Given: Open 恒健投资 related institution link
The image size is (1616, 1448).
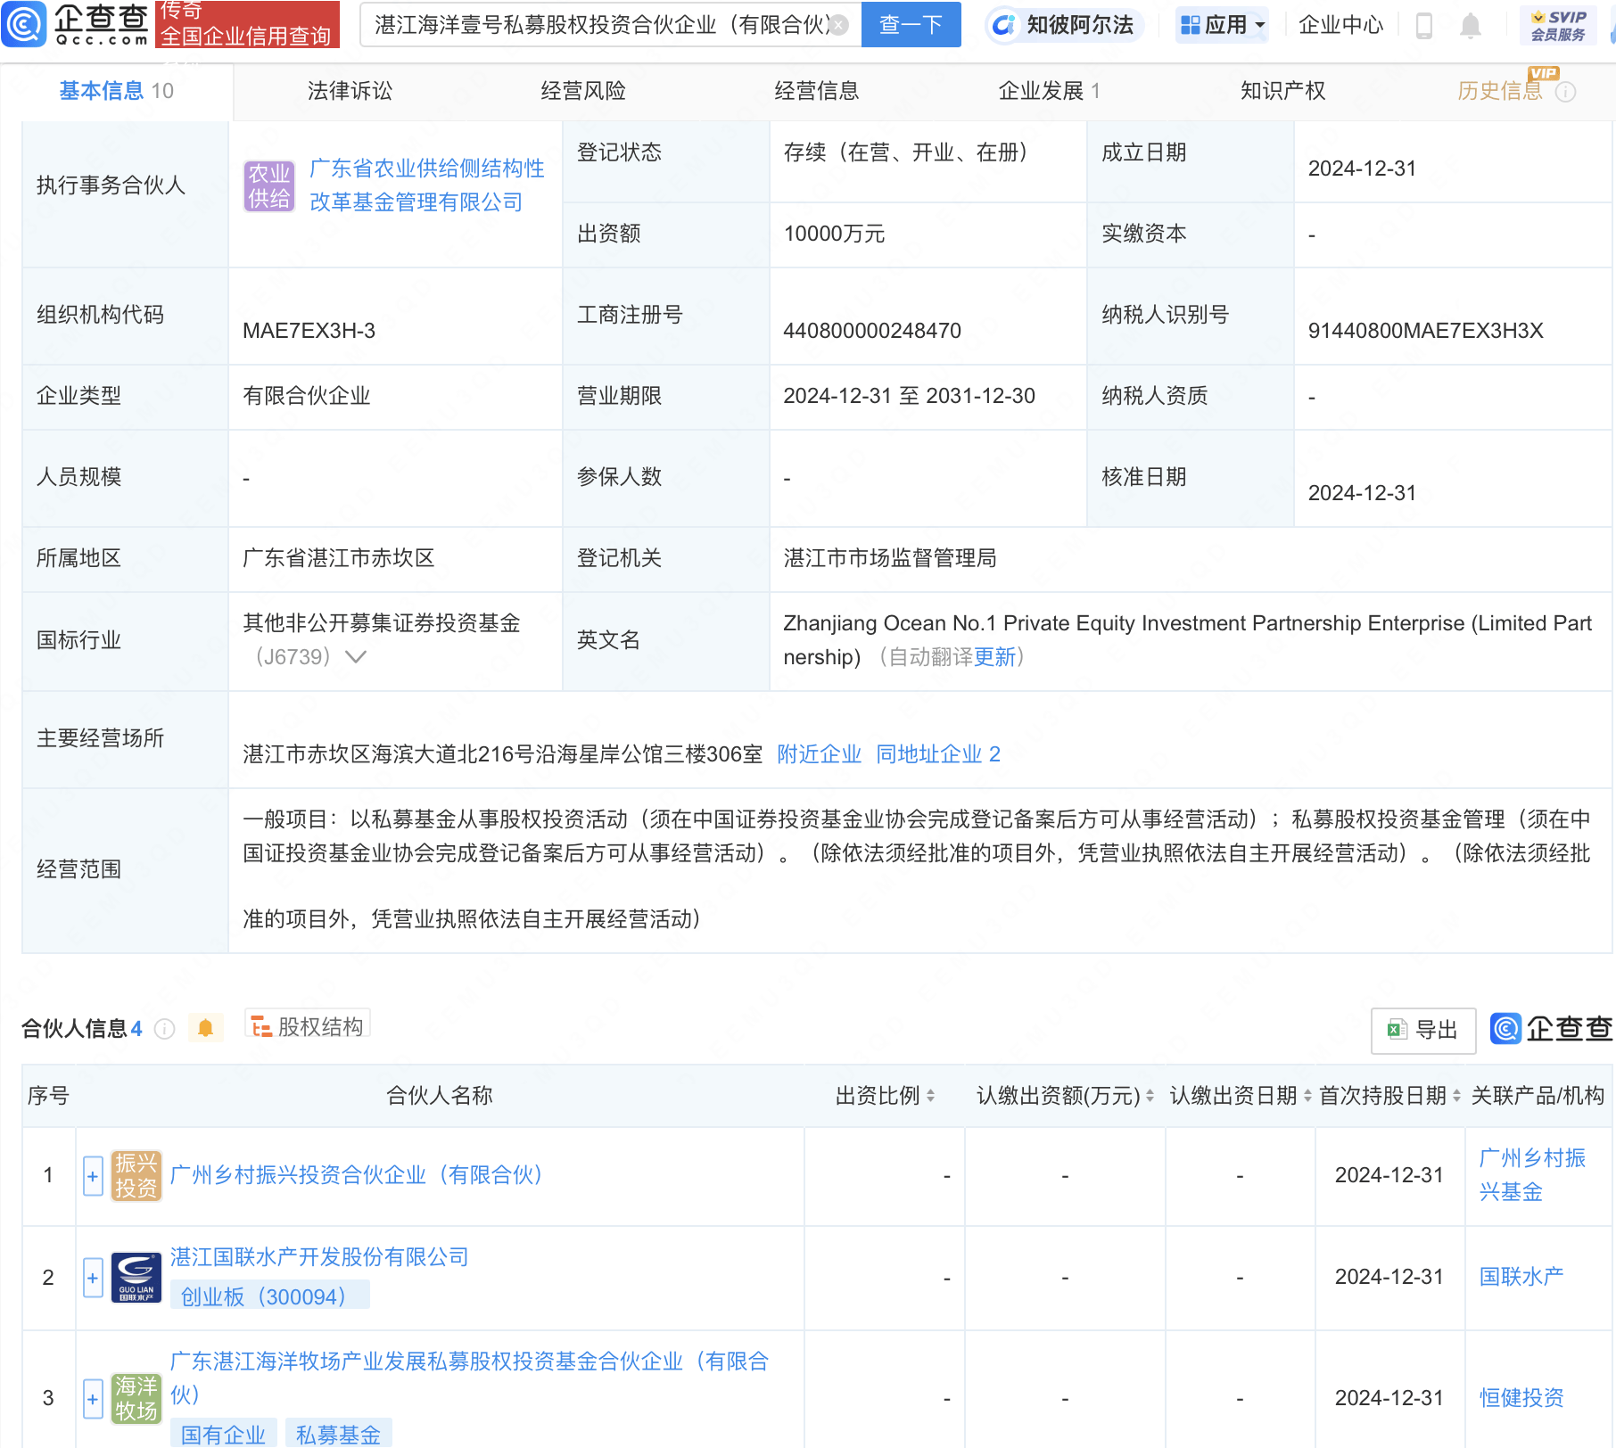Looking at the screenshot, I should pos(1521,1398).
